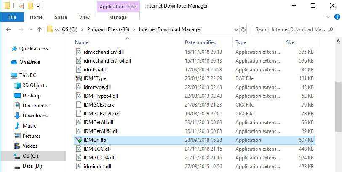The width and height of the screenshot is (342, 172).
Task: Open the Manage tab under Application Tools
Action: click(x=118, y=17)
